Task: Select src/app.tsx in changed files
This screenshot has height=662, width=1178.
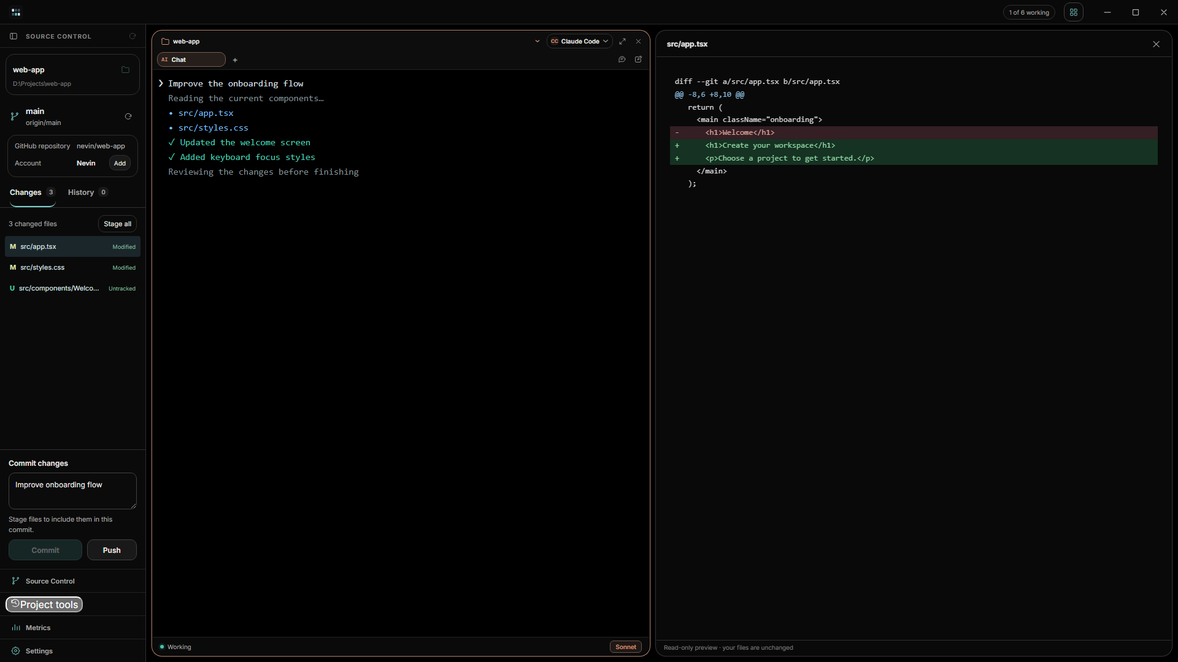Action: point(72,246)
